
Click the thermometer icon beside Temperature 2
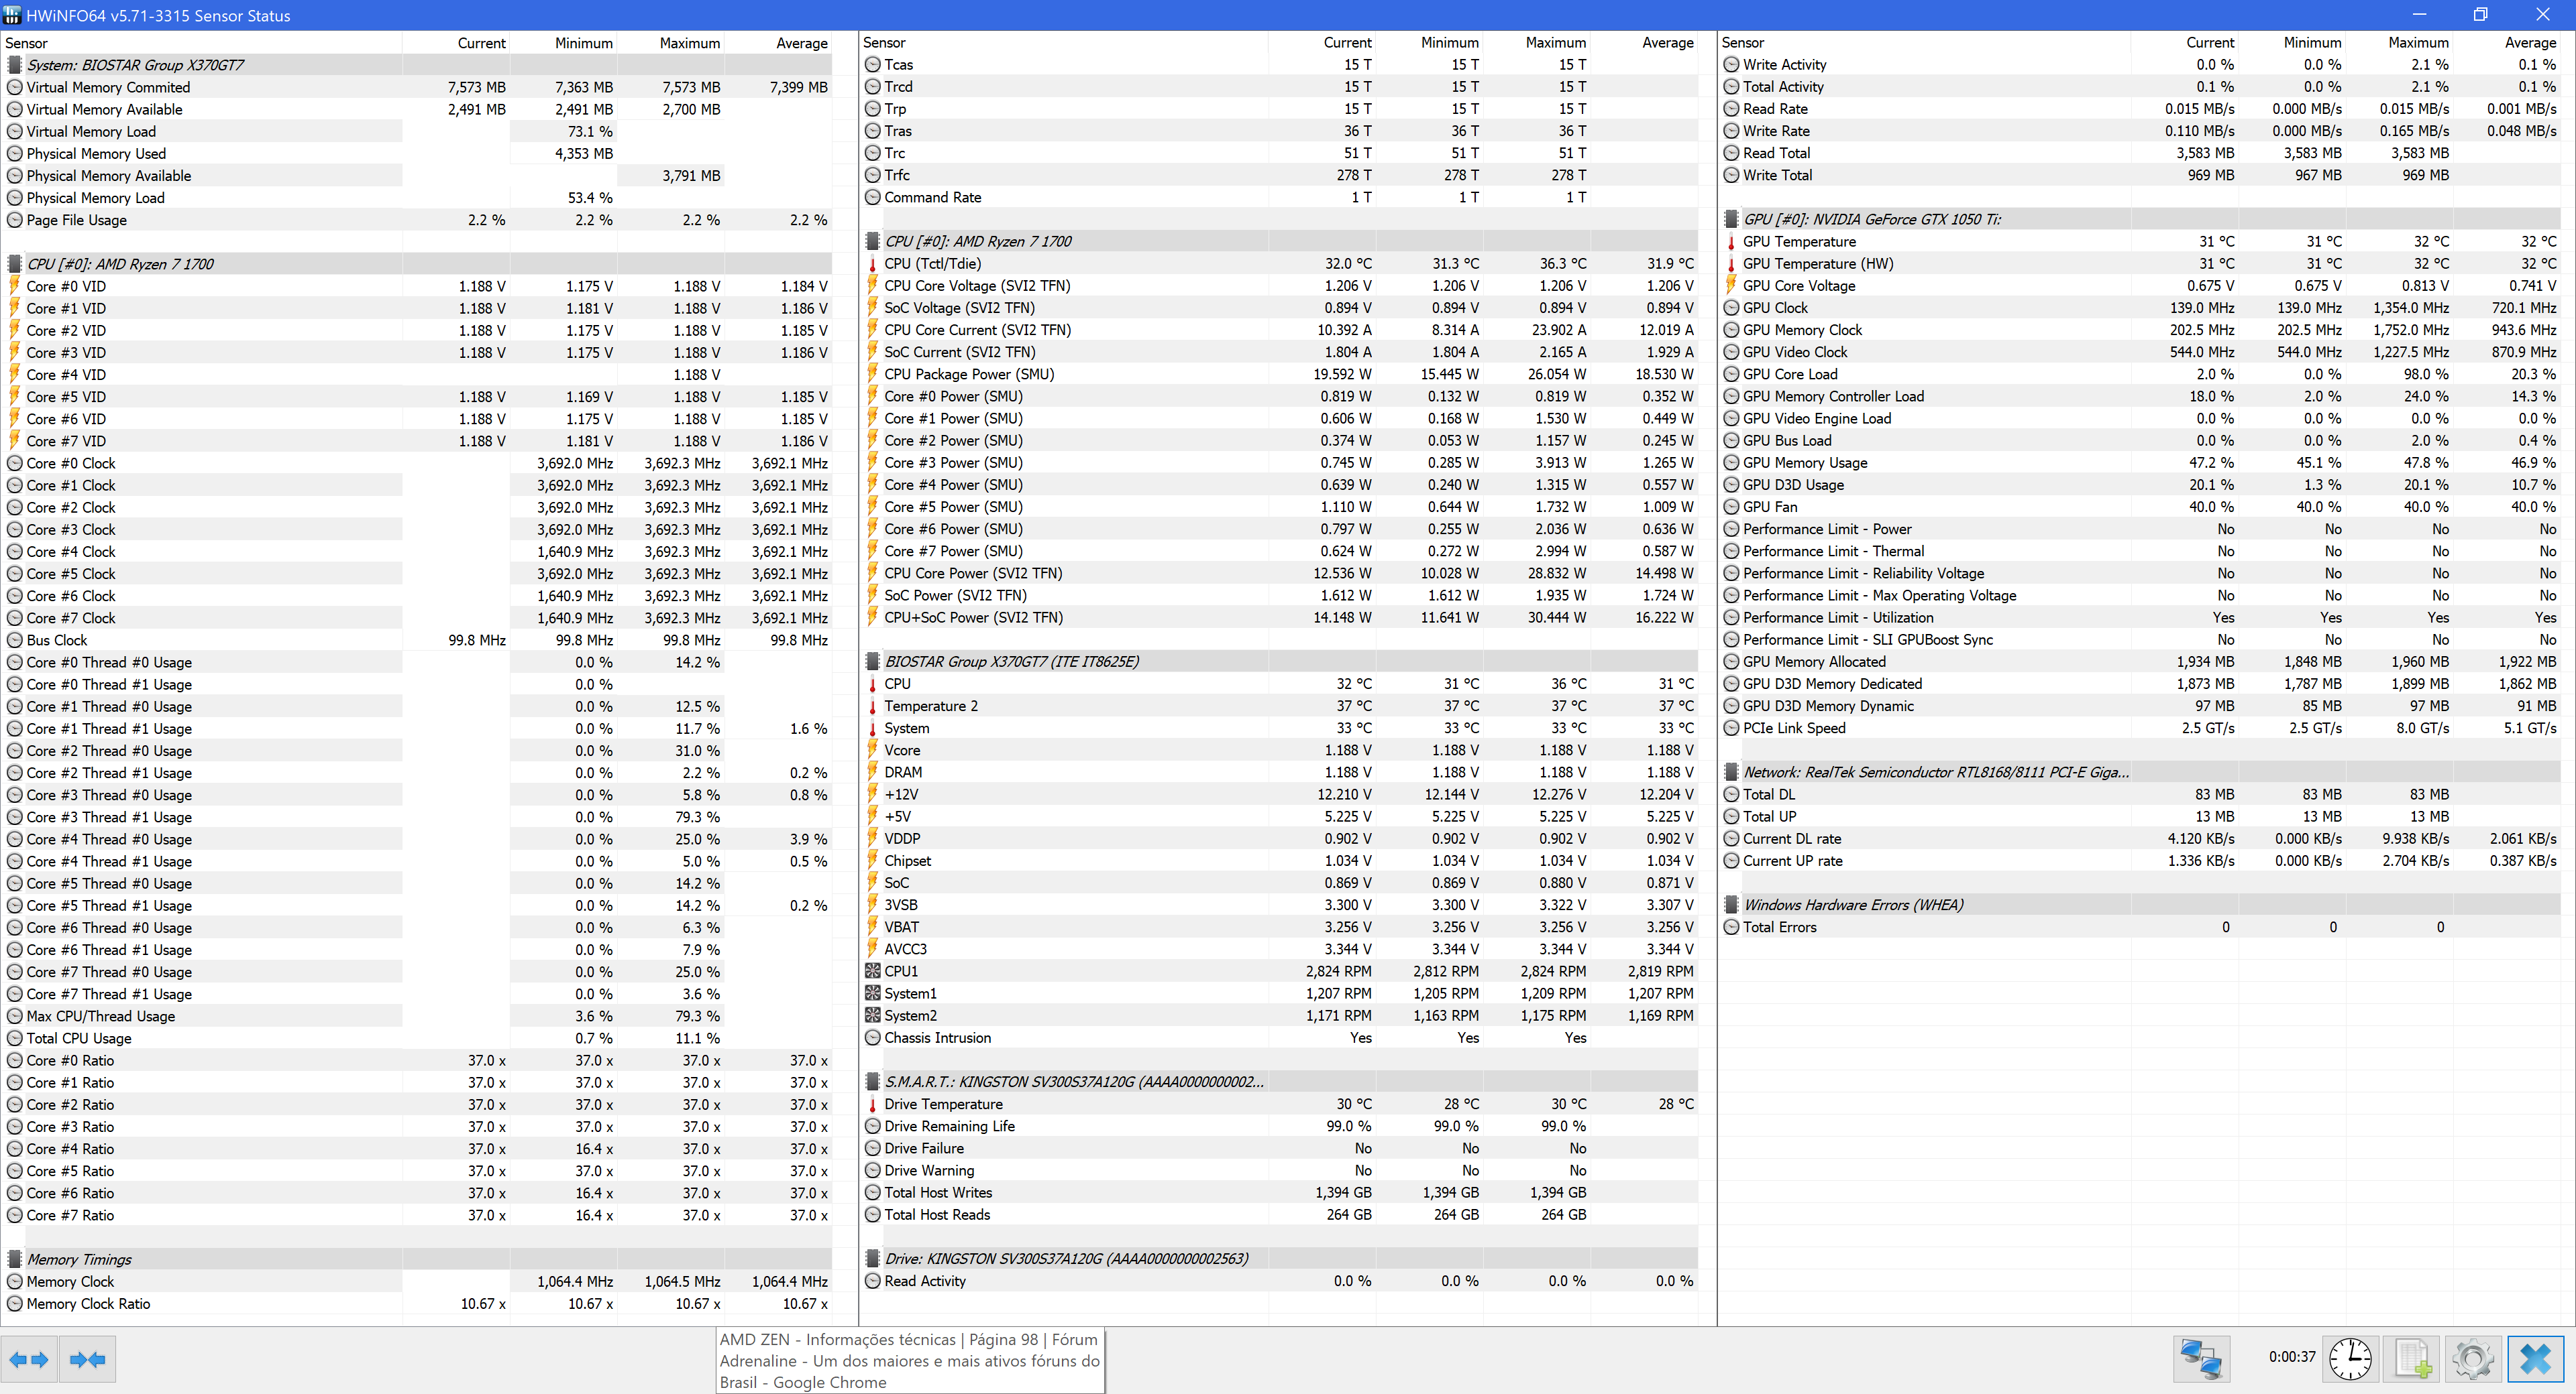click(872, 706)
